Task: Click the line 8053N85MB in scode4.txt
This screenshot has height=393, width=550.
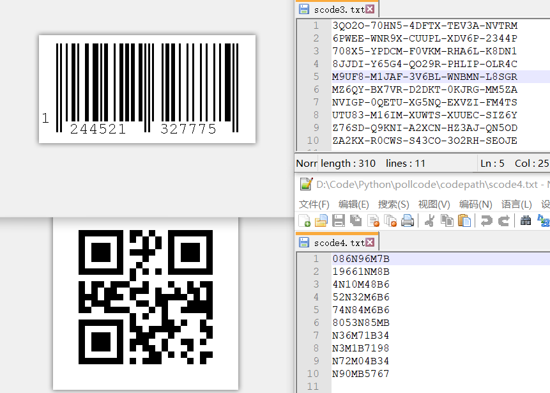Action: coord(361,323)
